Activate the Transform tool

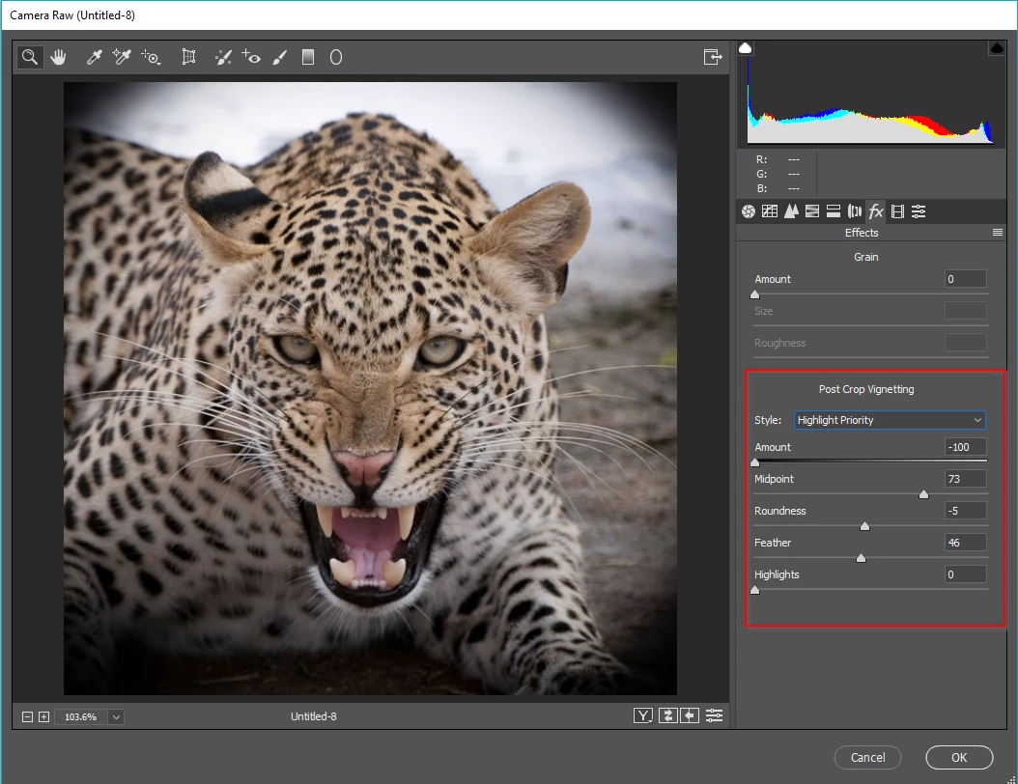point(189,58)
